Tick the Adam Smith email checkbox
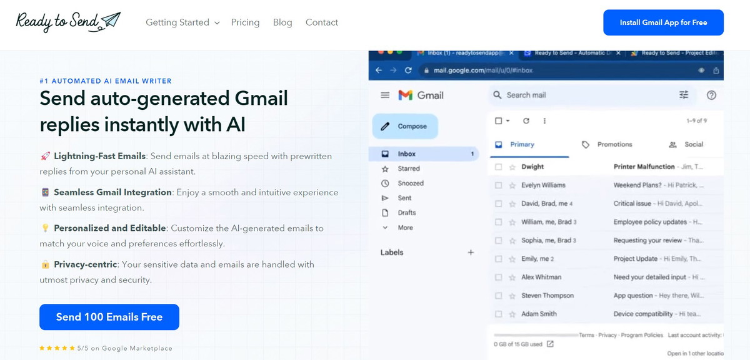Viewport: 750px width, 360px height. click(x=498, y=314)
